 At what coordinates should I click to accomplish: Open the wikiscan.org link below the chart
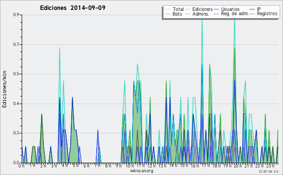[x=141, y=171]
